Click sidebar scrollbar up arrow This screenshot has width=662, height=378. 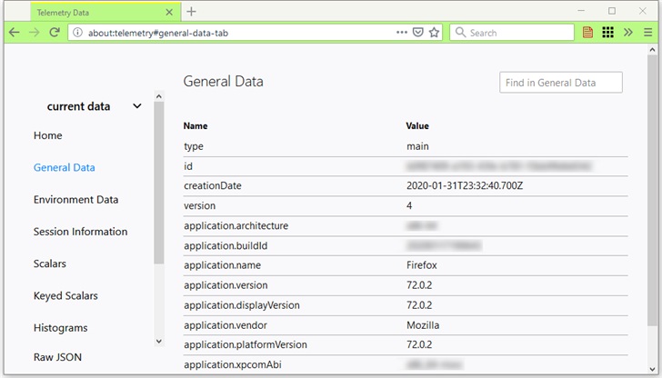[159, 96]
